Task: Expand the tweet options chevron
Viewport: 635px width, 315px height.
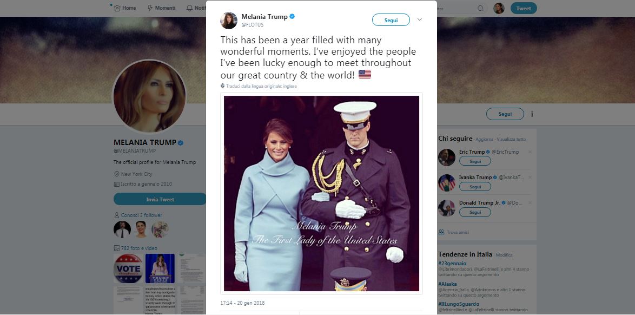Action: coord(419,19)
